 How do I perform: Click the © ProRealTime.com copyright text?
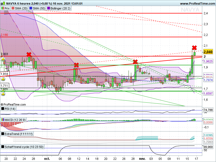coord(13,104)
